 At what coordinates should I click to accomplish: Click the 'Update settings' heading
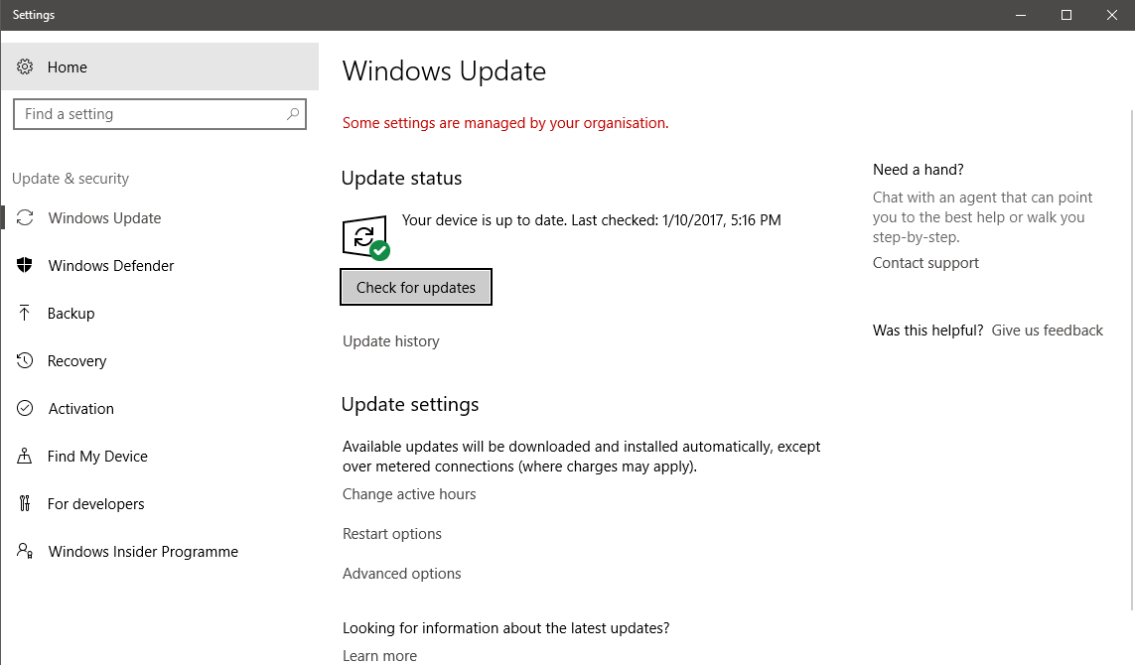click(x=410, y=405)
